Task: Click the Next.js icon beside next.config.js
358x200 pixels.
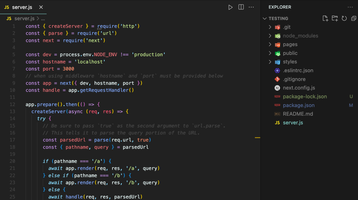Action: (277, 88)
